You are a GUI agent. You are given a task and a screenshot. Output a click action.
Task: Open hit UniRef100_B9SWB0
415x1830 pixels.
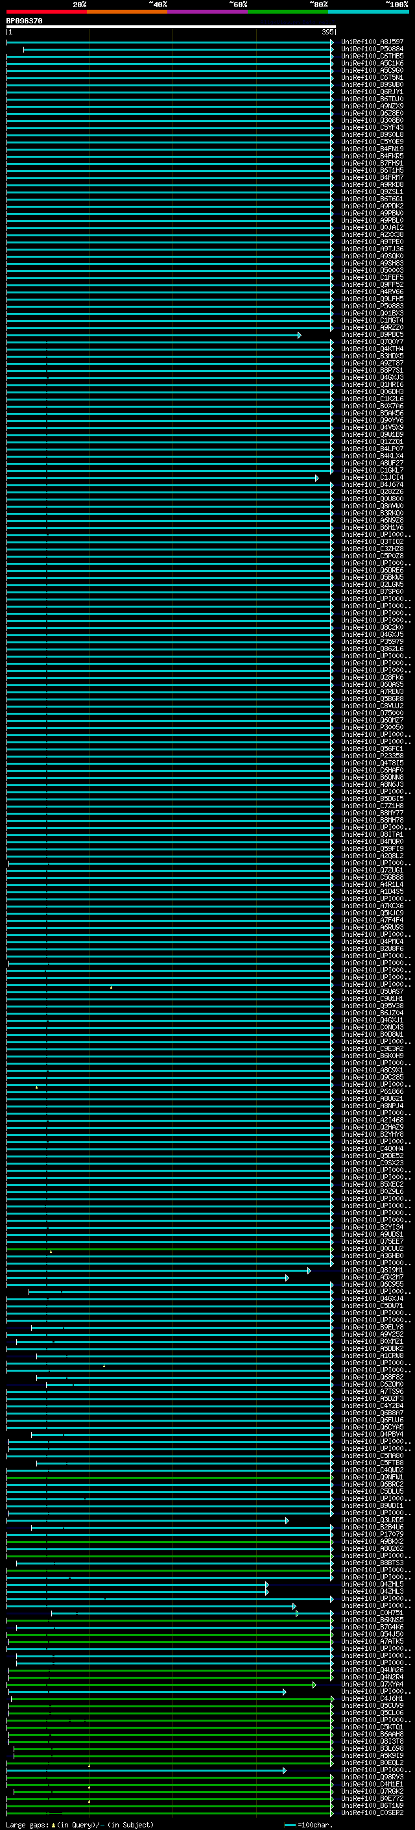pyautogui.click(x=372, y=84)
